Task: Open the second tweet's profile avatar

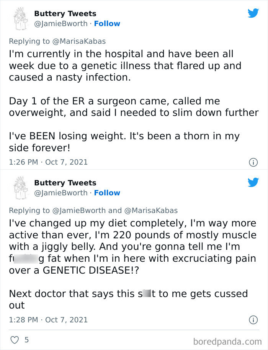Action: tap(18, 188)
